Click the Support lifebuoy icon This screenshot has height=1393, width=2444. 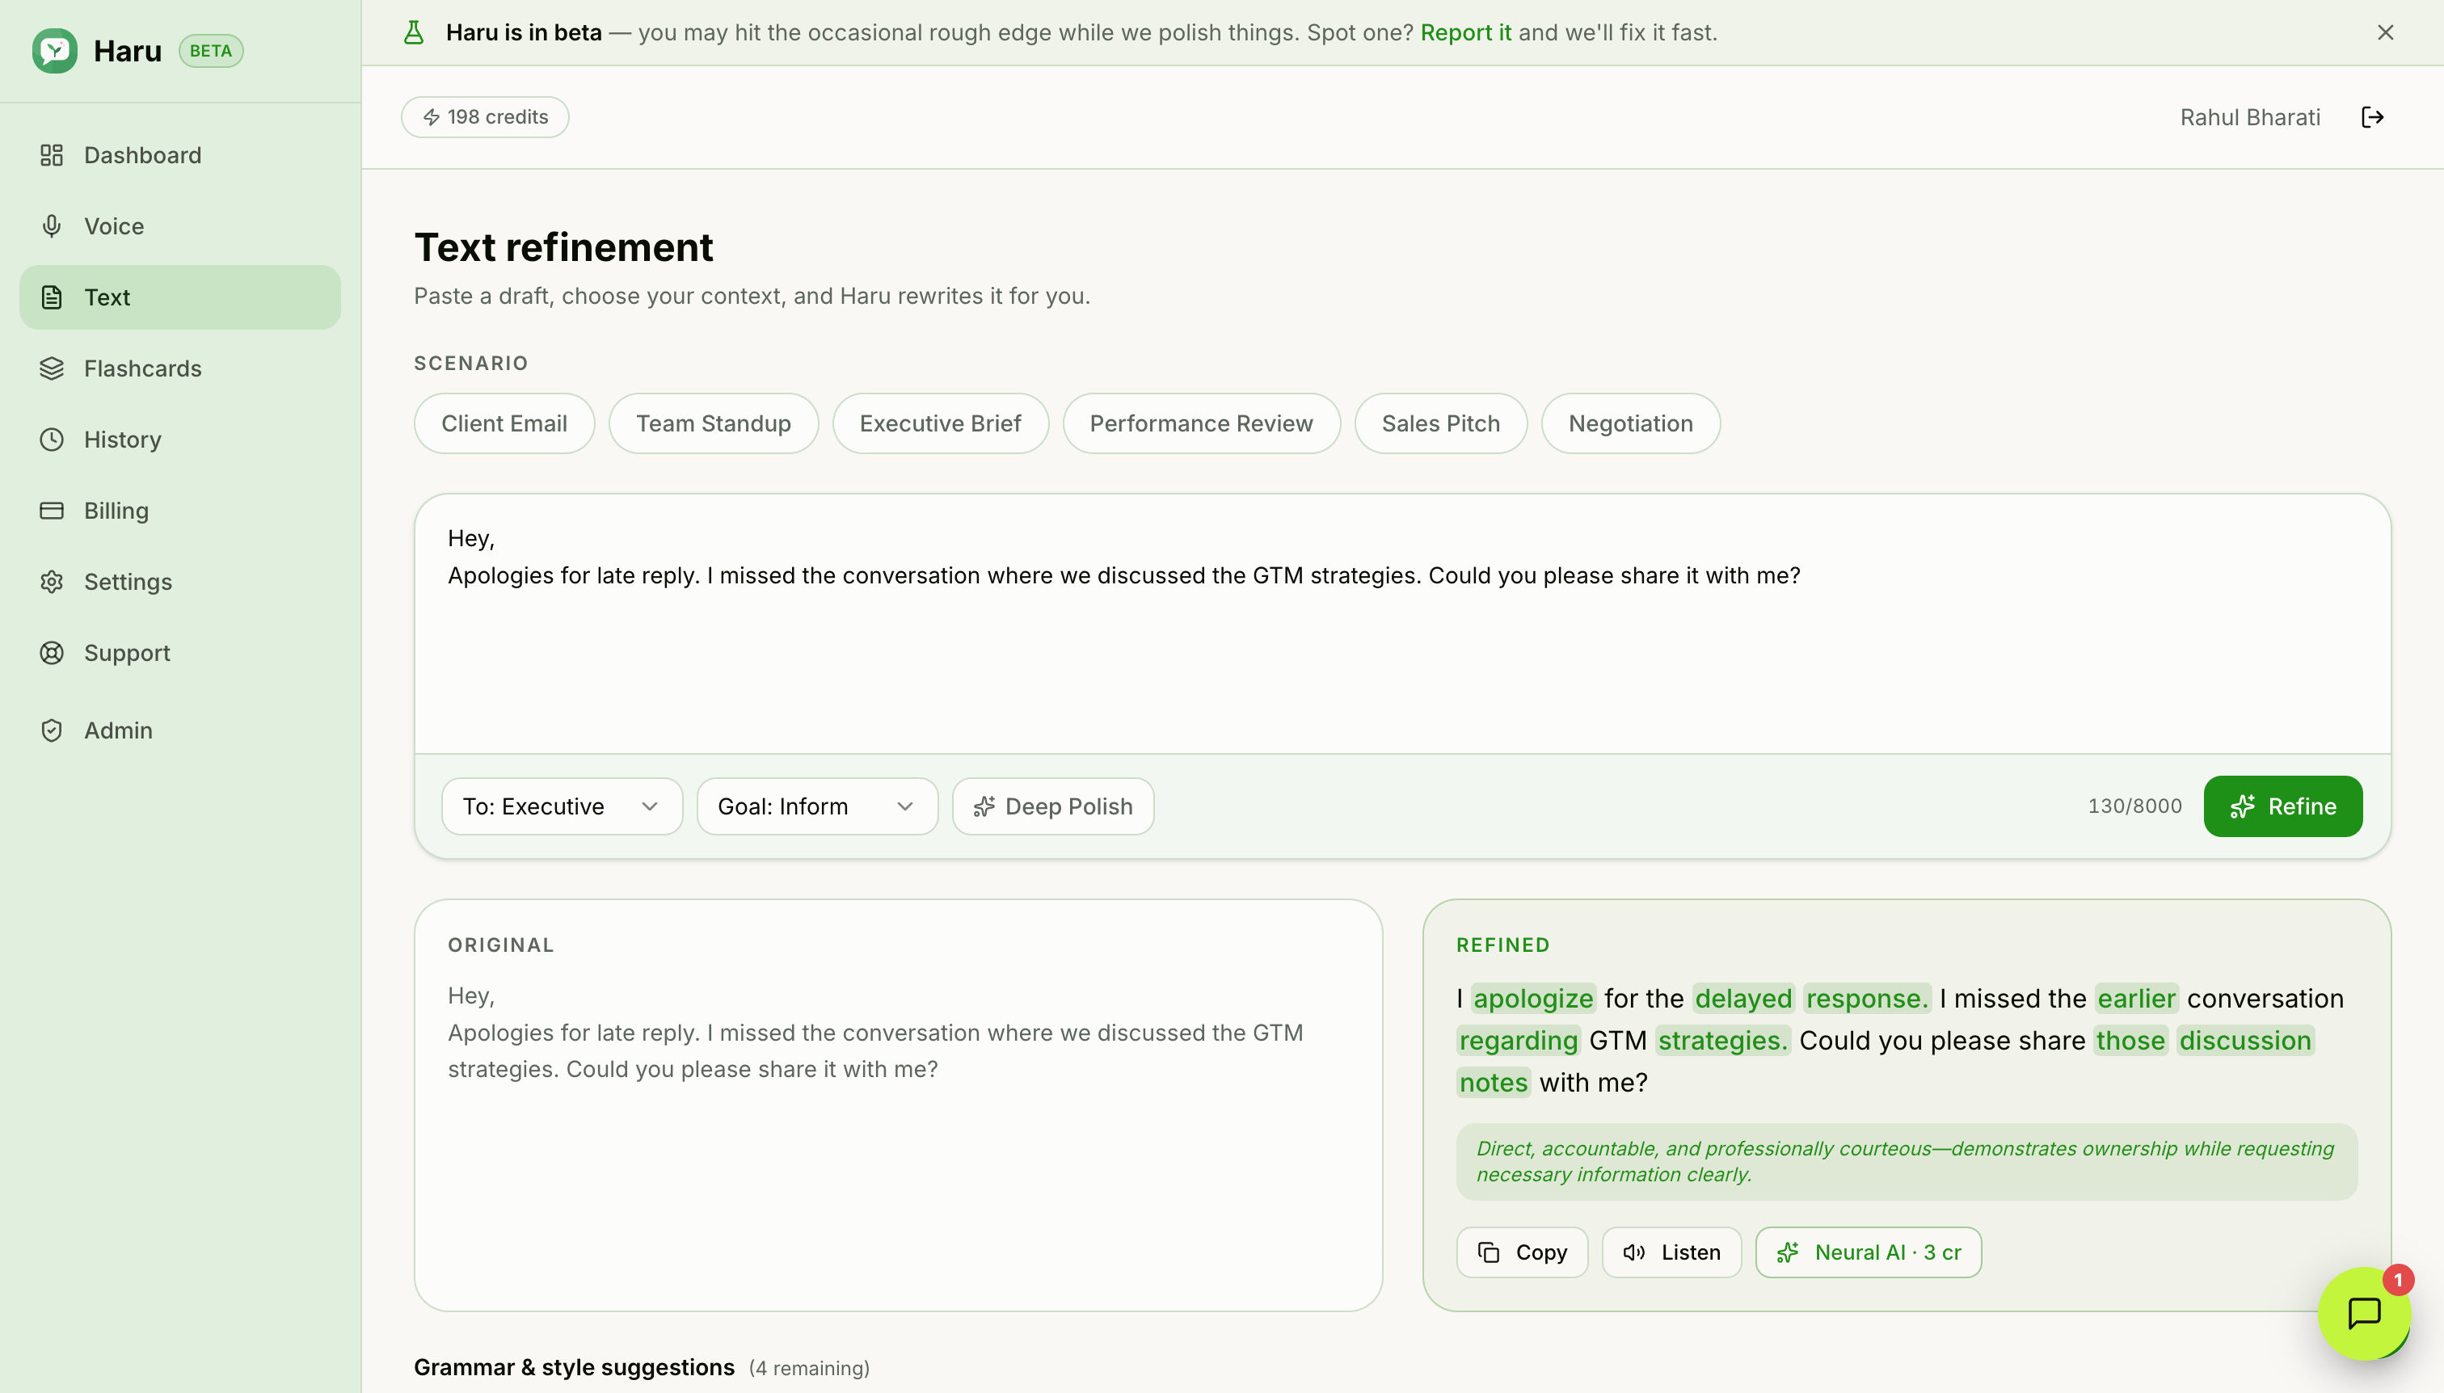coord(52,653)
